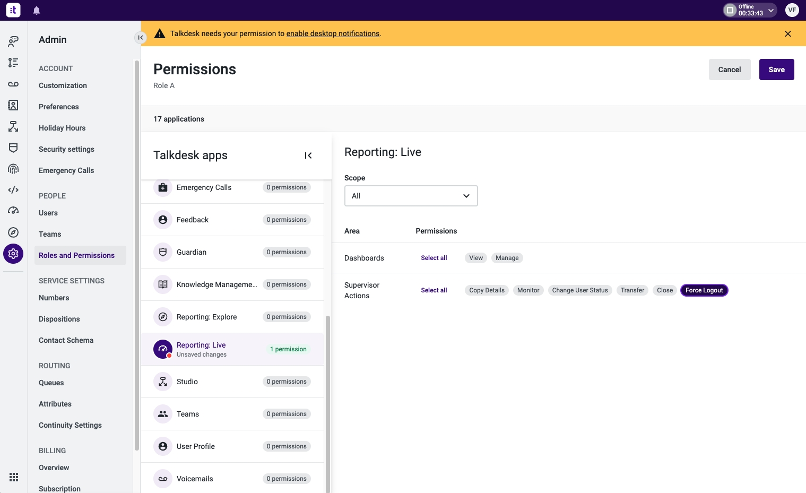Image resolution: width=806 pixels, height=493 pixels.
Task: Open the conversations icon in left rail
Action: pos(13,41)
